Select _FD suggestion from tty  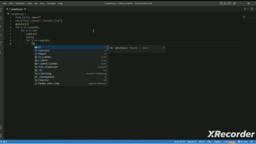point(70,70)
